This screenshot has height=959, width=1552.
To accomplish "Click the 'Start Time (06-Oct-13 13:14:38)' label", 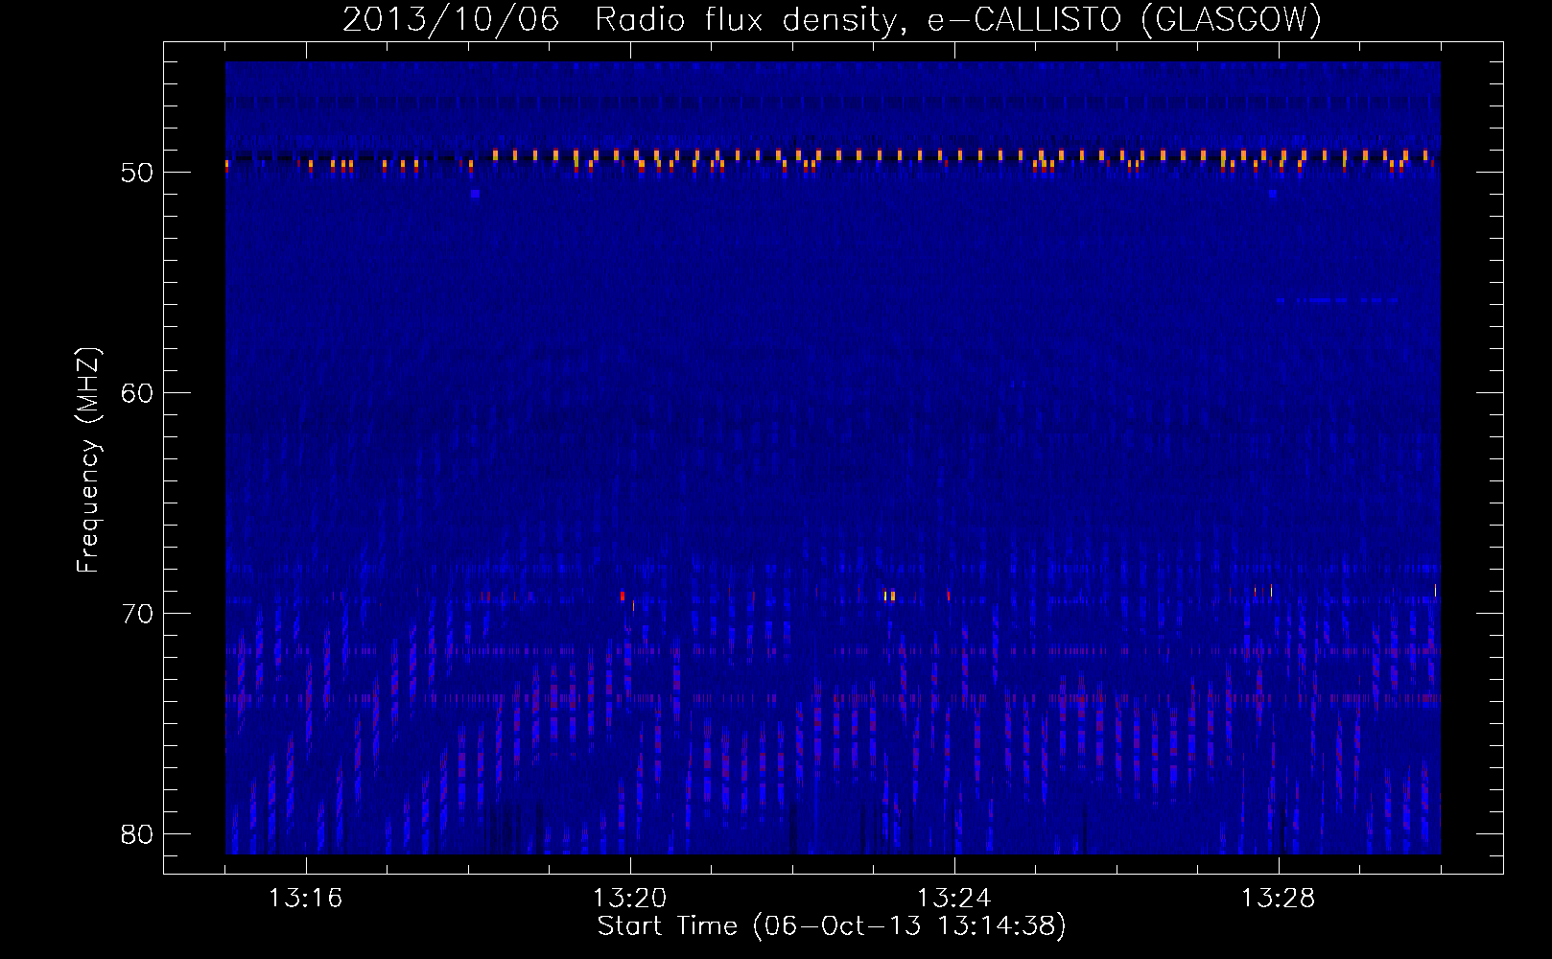I will [832, 925].
